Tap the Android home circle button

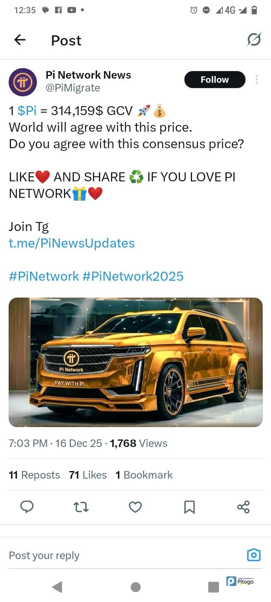[x=135, y=587]
